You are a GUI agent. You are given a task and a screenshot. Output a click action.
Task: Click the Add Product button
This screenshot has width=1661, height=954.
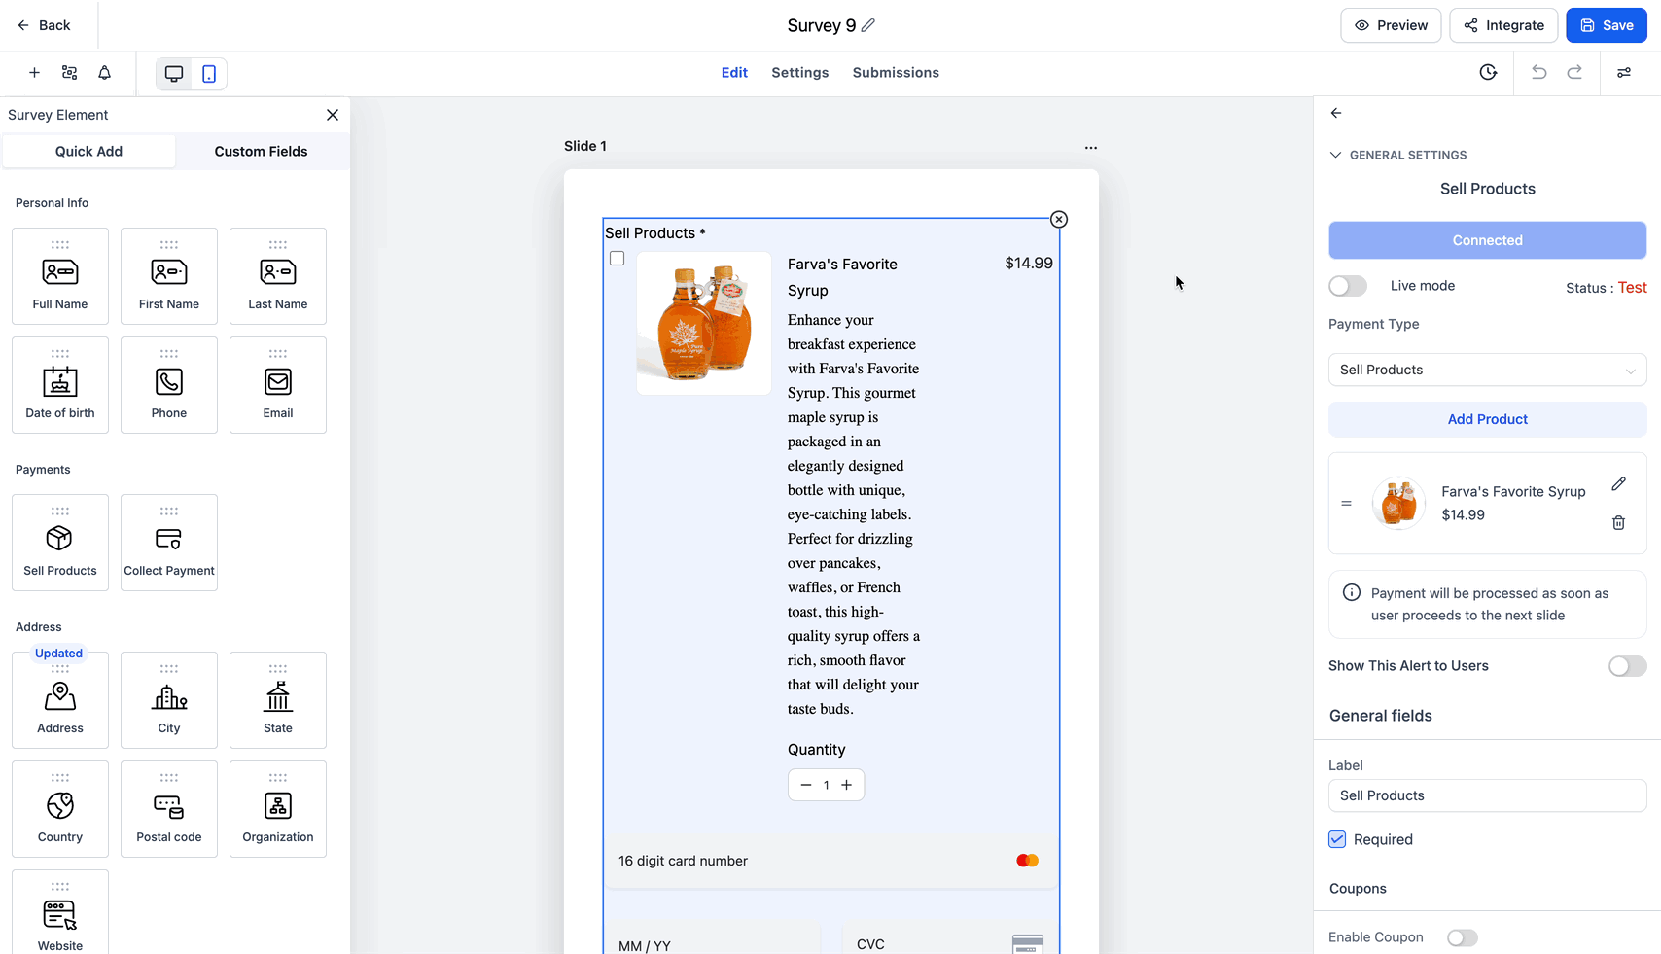click(1487, 419)
